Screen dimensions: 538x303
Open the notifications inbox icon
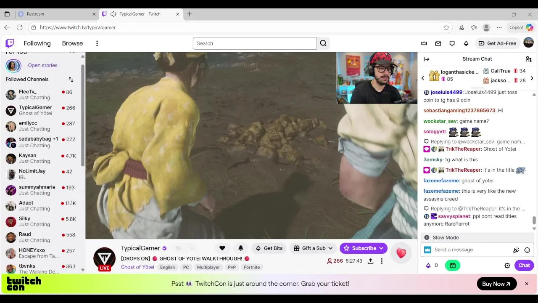438,43
